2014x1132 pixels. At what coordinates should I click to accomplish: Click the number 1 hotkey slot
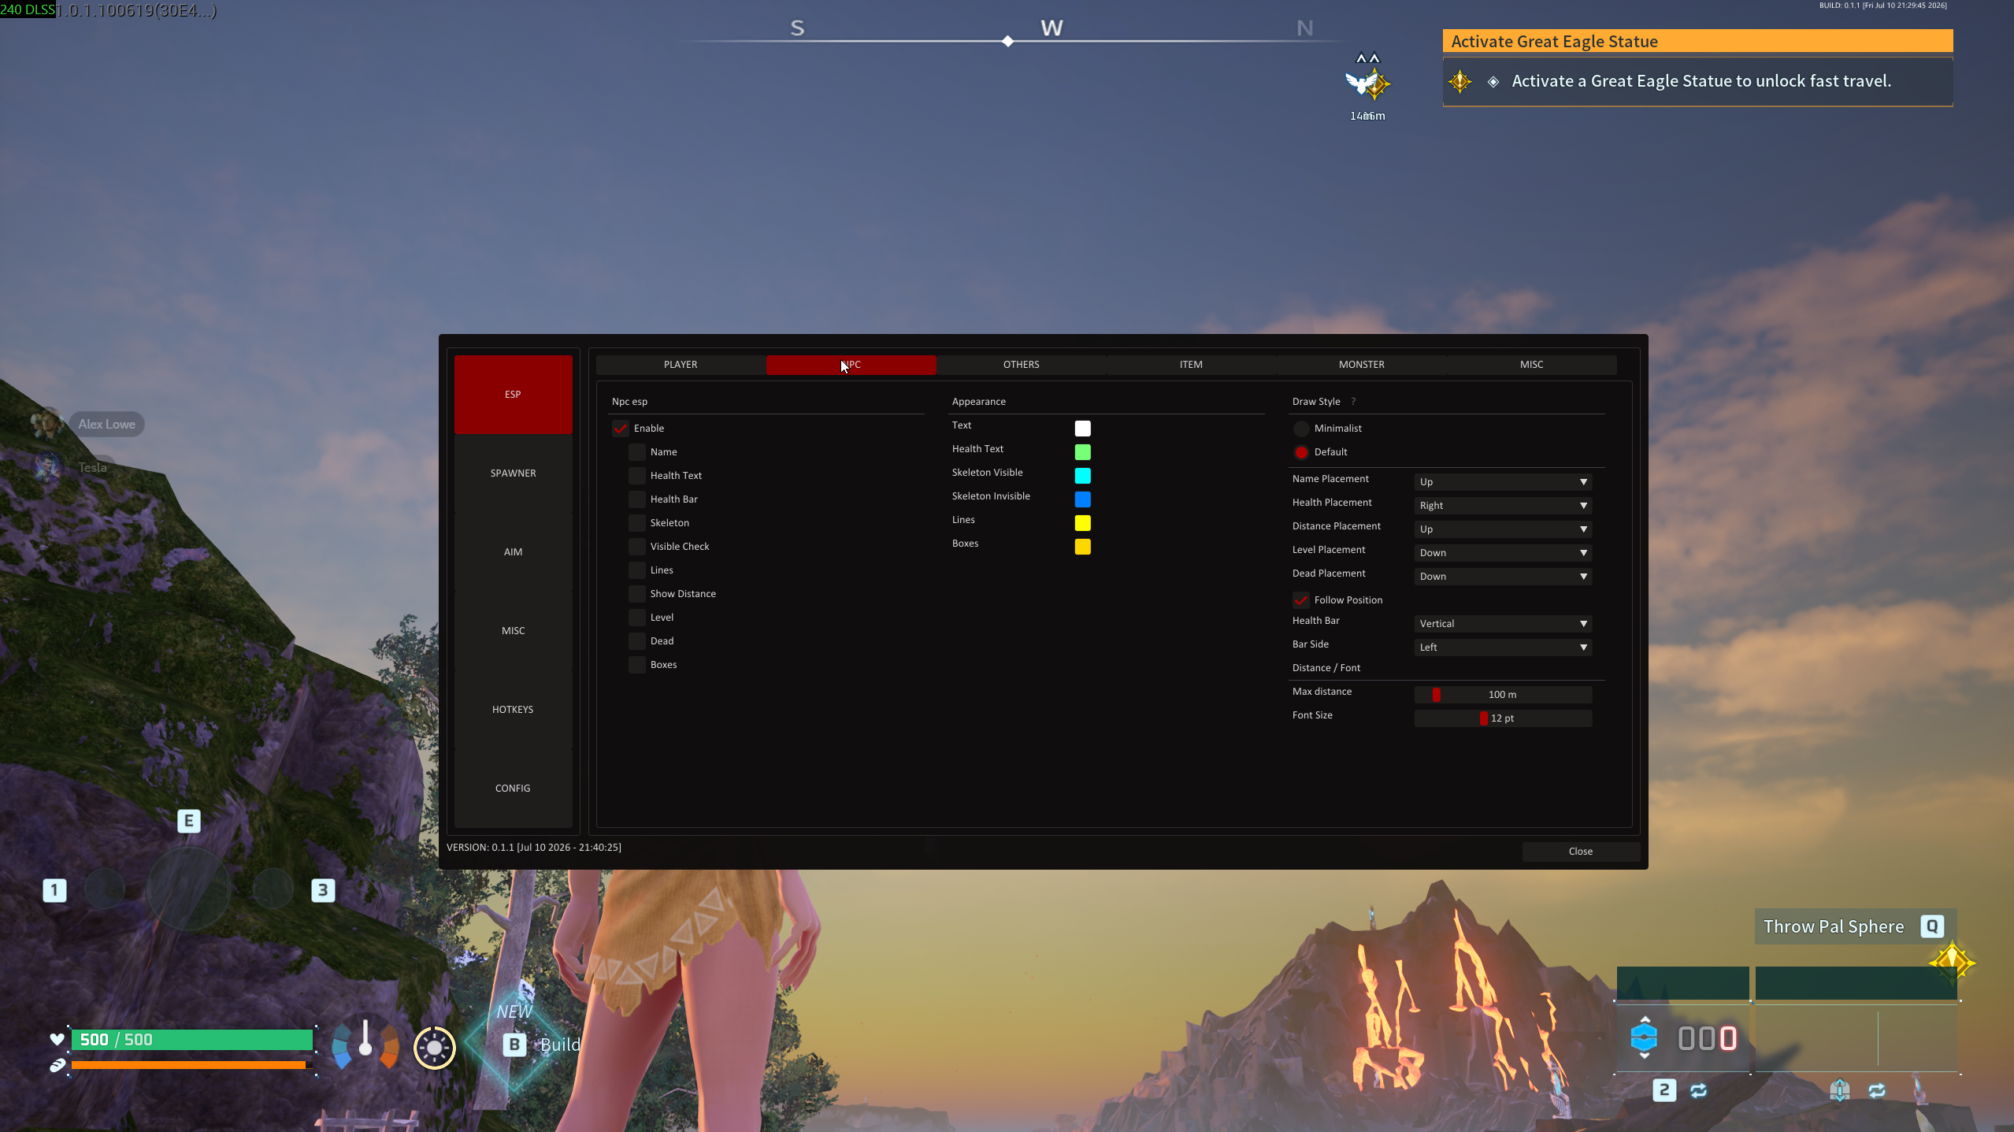[54, 890]
